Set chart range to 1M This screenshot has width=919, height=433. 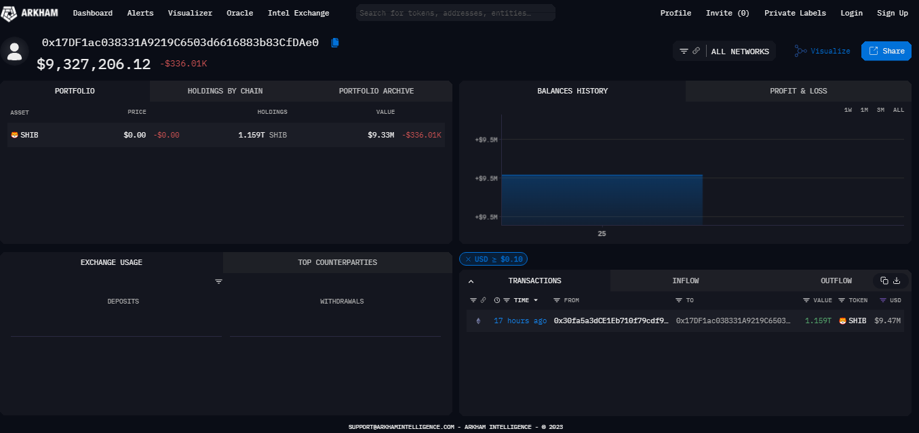point(864,110)
